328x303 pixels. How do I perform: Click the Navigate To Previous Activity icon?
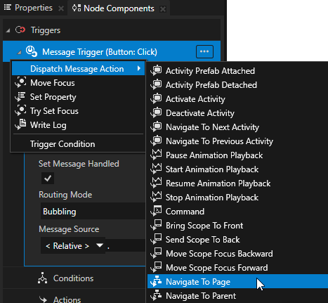click(156, 141)
